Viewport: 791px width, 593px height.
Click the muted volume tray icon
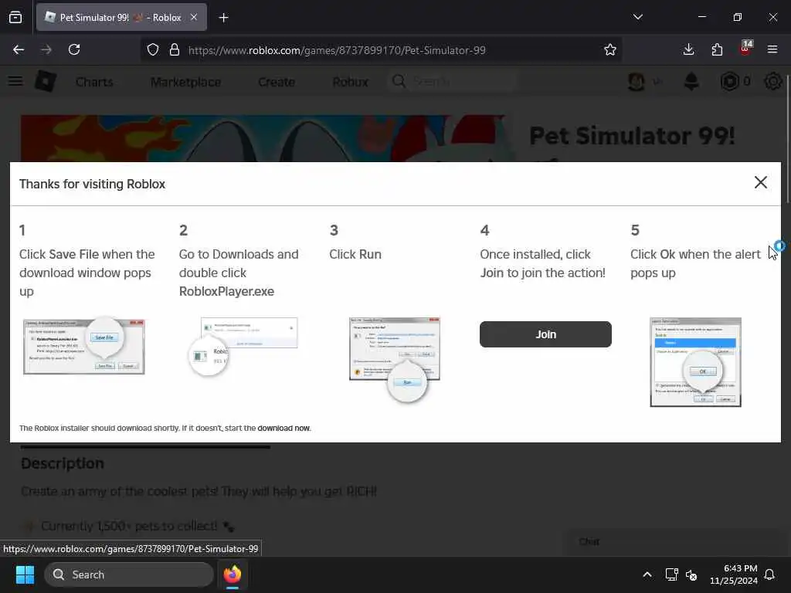tap(691, 574)
